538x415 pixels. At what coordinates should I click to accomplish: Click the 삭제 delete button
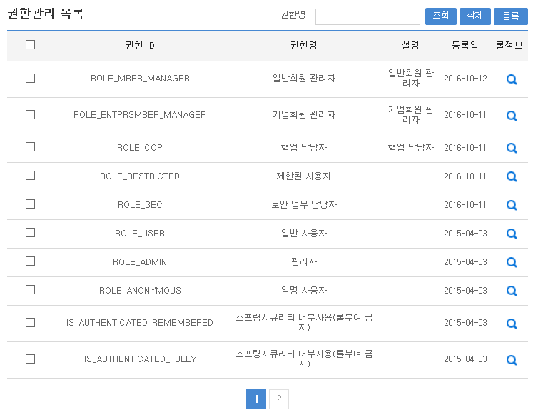(x=474, y=16)
